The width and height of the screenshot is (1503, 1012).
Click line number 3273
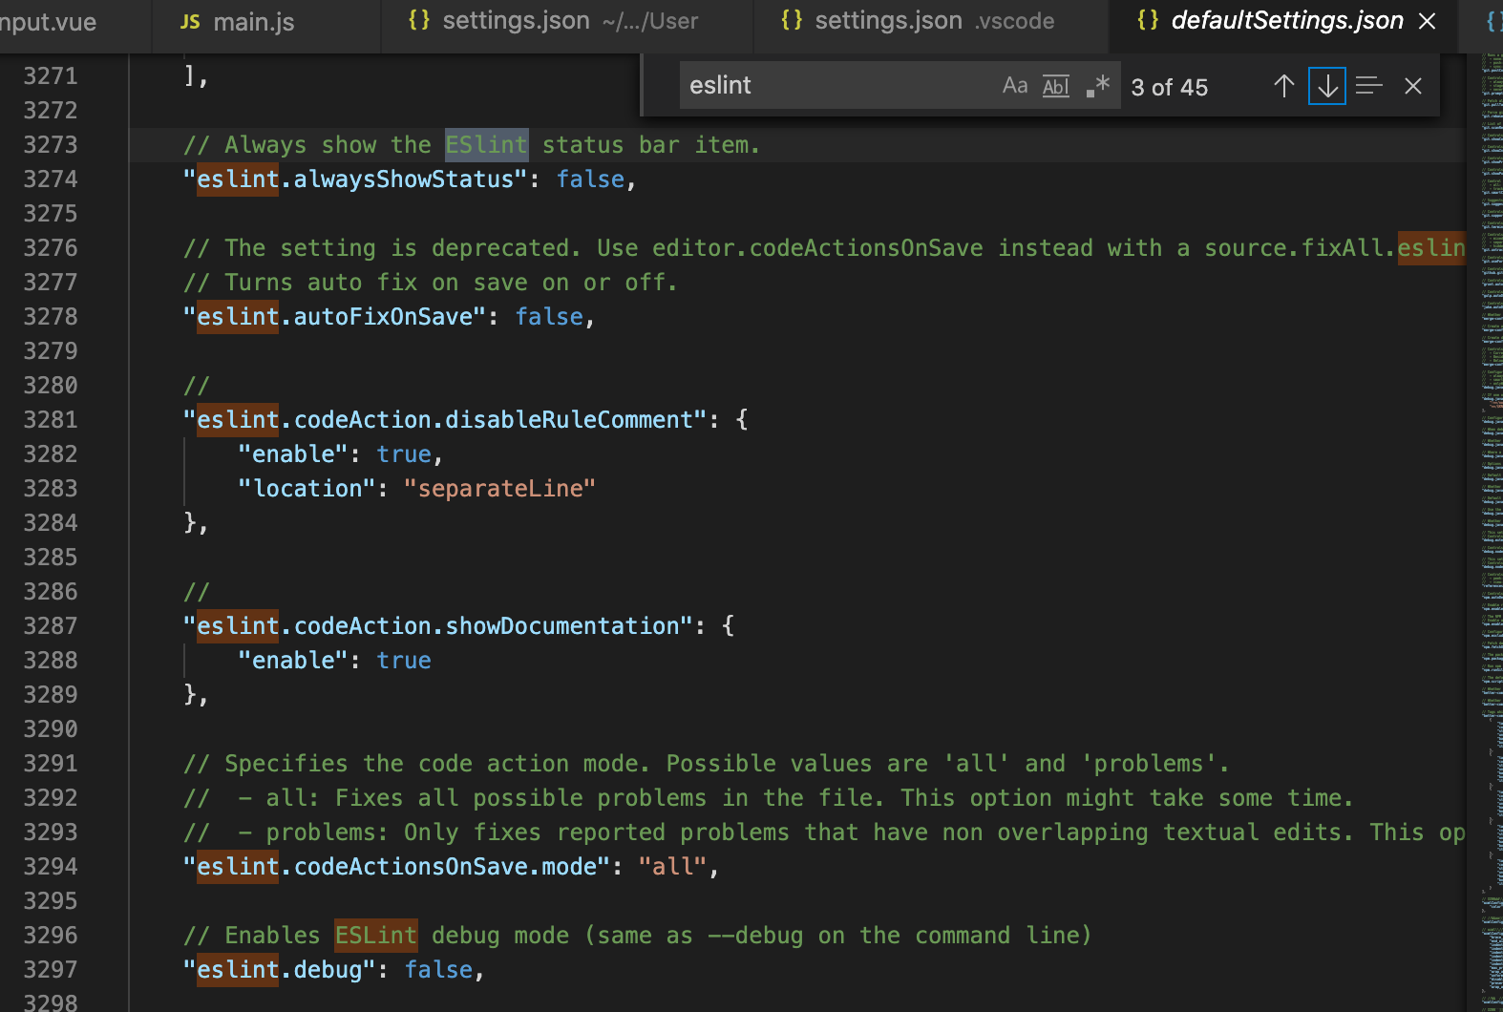pos(51,145)
